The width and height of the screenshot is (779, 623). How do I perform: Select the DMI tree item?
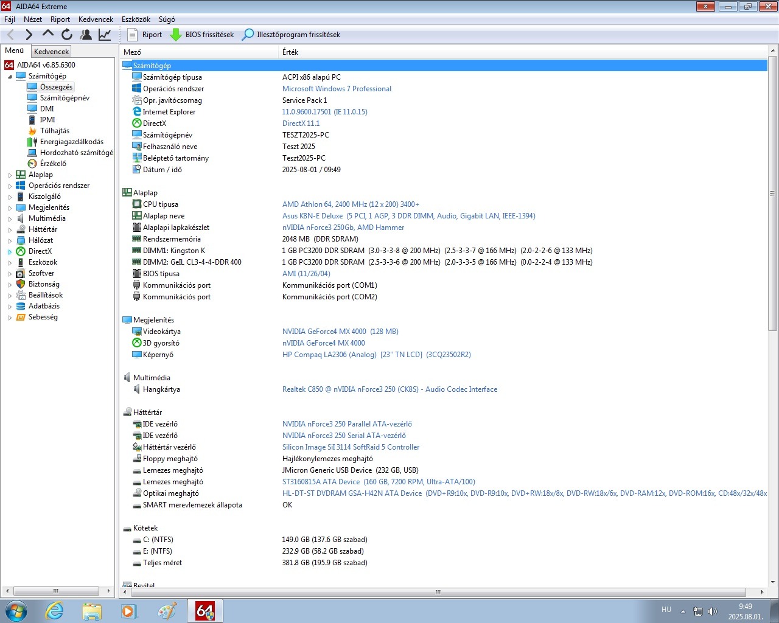pos(47,109)
